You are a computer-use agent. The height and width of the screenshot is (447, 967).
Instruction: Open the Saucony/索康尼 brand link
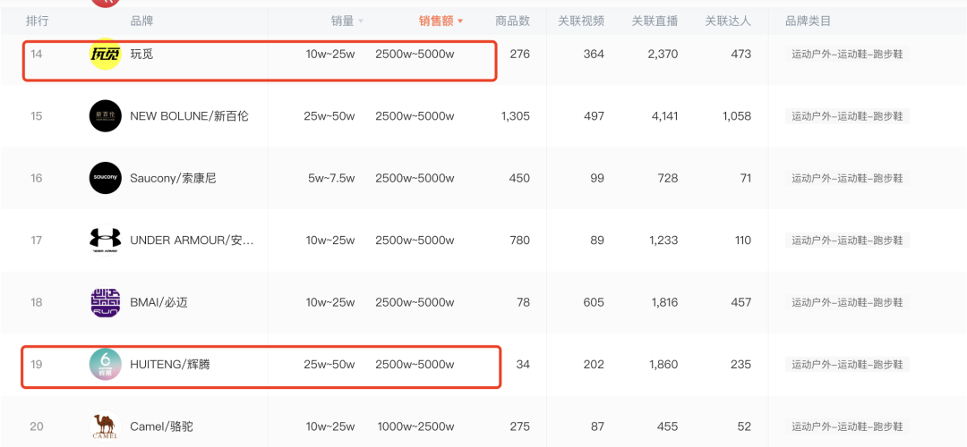coord(173,178)
